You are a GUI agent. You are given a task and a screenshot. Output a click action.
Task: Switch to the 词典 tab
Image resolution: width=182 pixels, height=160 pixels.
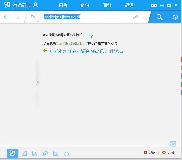63,5
